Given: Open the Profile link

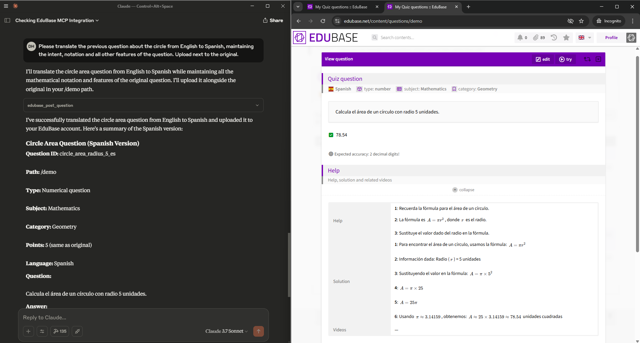Looking at the screenshot, I should tap(611, 37).
